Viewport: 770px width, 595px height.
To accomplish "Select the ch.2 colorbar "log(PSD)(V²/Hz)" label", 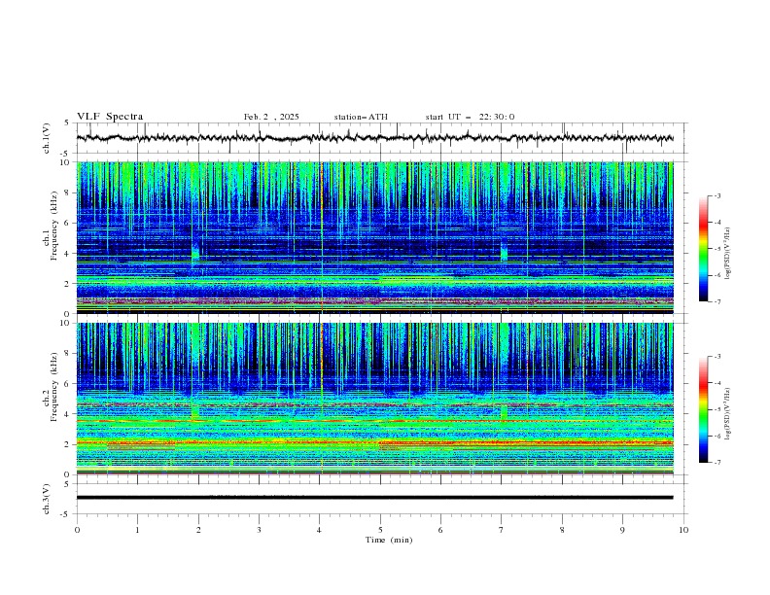I will [x=728, y=414].
